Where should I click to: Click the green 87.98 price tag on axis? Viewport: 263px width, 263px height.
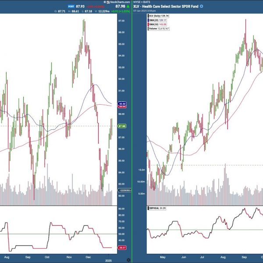(x=122, y=126)
